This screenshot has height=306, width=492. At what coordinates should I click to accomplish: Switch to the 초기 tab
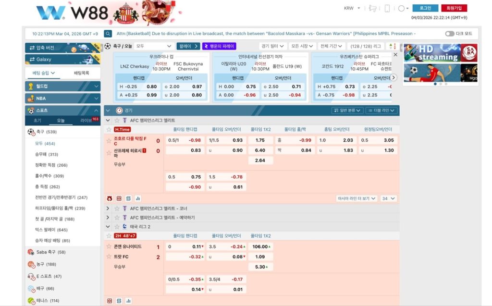click(x=37, y=121)
